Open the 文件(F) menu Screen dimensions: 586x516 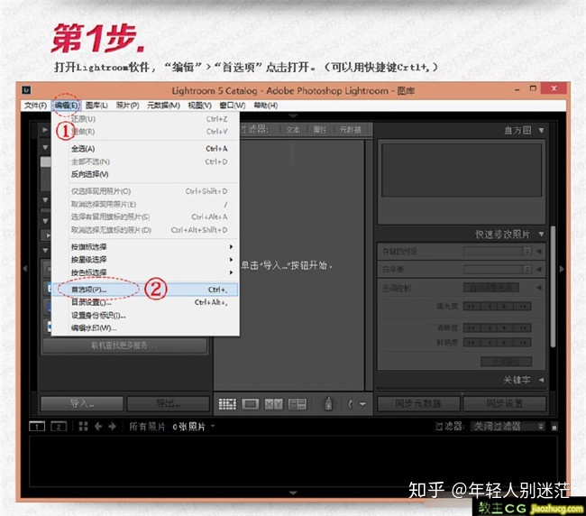tap(35, 106)
